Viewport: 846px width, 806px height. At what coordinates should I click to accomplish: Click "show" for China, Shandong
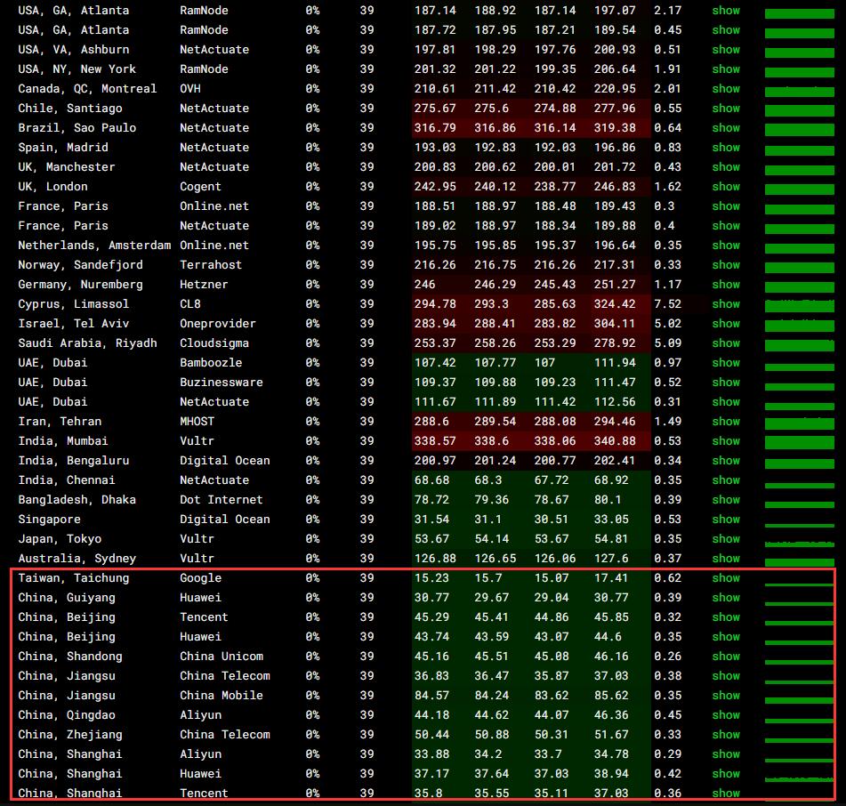tap(726, 656)
